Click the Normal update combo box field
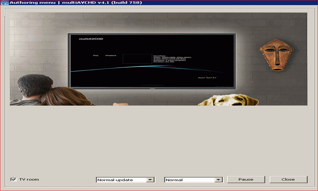This screenshot has width=318, height=191. pyautogui.click(x=121, y=180)
